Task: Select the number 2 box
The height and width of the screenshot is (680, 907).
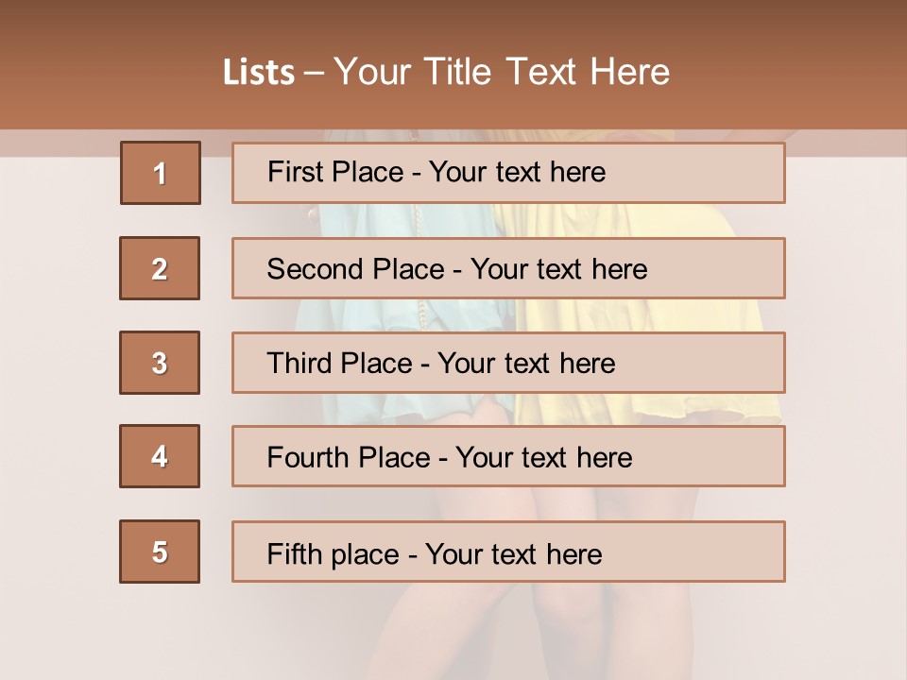Action: tap(160, 268)
